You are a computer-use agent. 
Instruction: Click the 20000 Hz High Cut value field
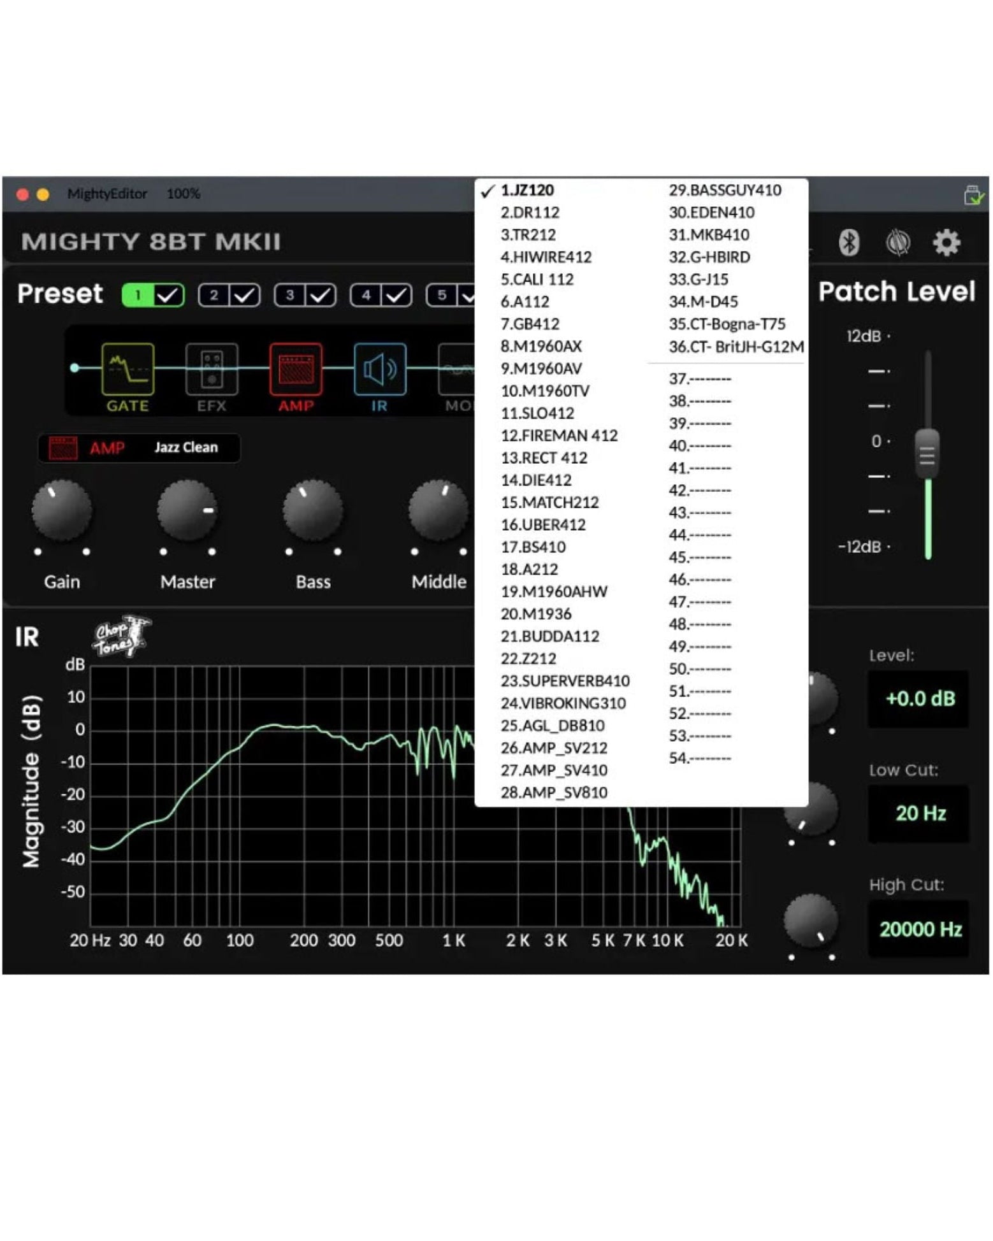(x=918, y=929)
